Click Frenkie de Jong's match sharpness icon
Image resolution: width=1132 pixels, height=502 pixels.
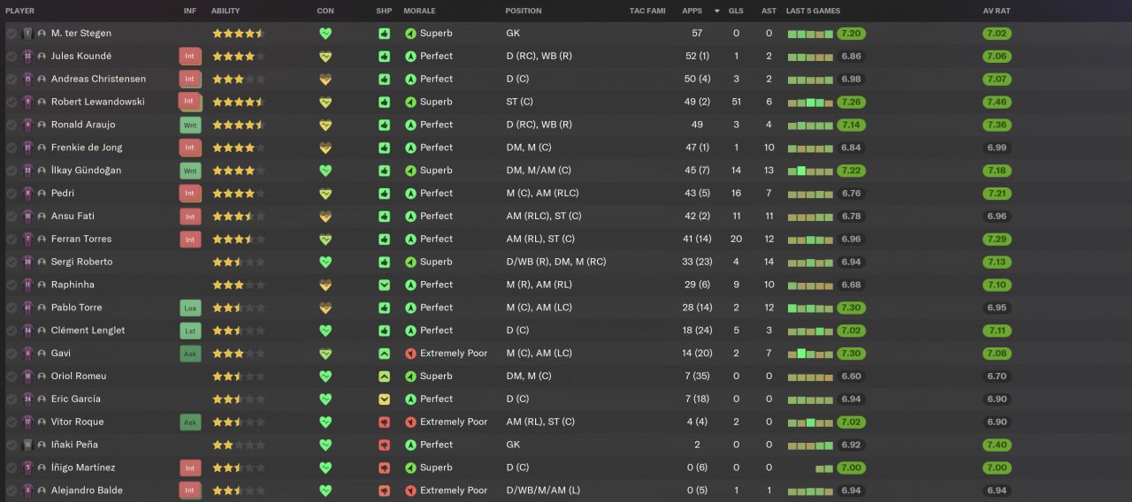[384, 148]
